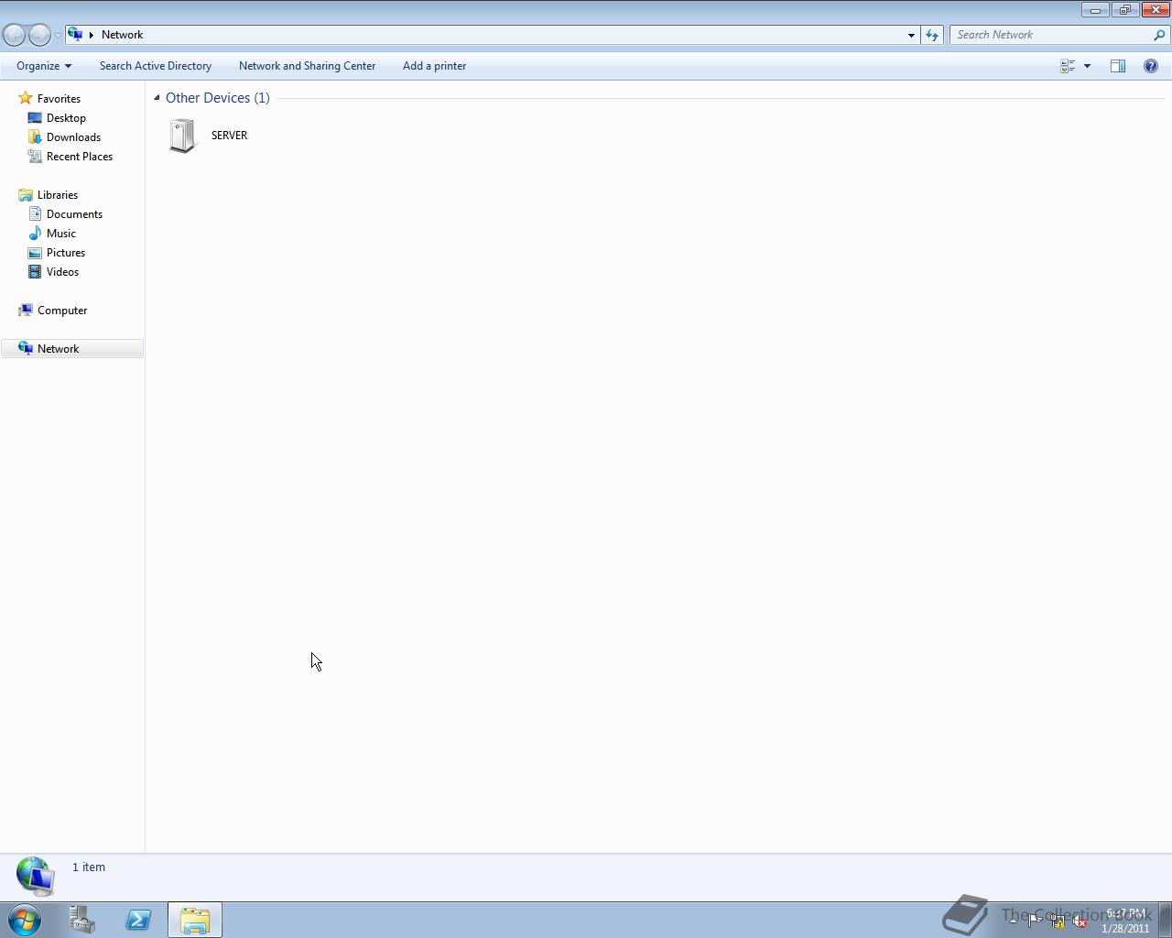Open Help with the question mark icon

1151,66
